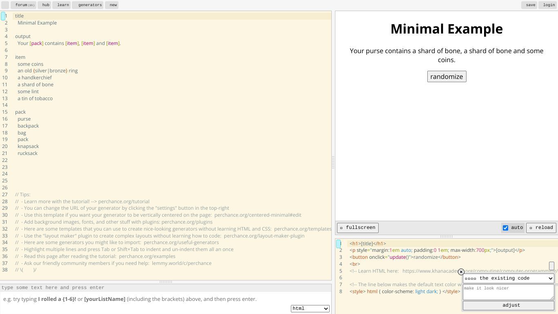Click 'a handkerchief' on line 10

(x=35, y=78)
